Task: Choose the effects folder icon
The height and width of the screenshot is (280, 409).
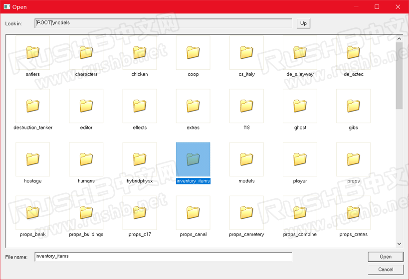Action: click(140, 106)
